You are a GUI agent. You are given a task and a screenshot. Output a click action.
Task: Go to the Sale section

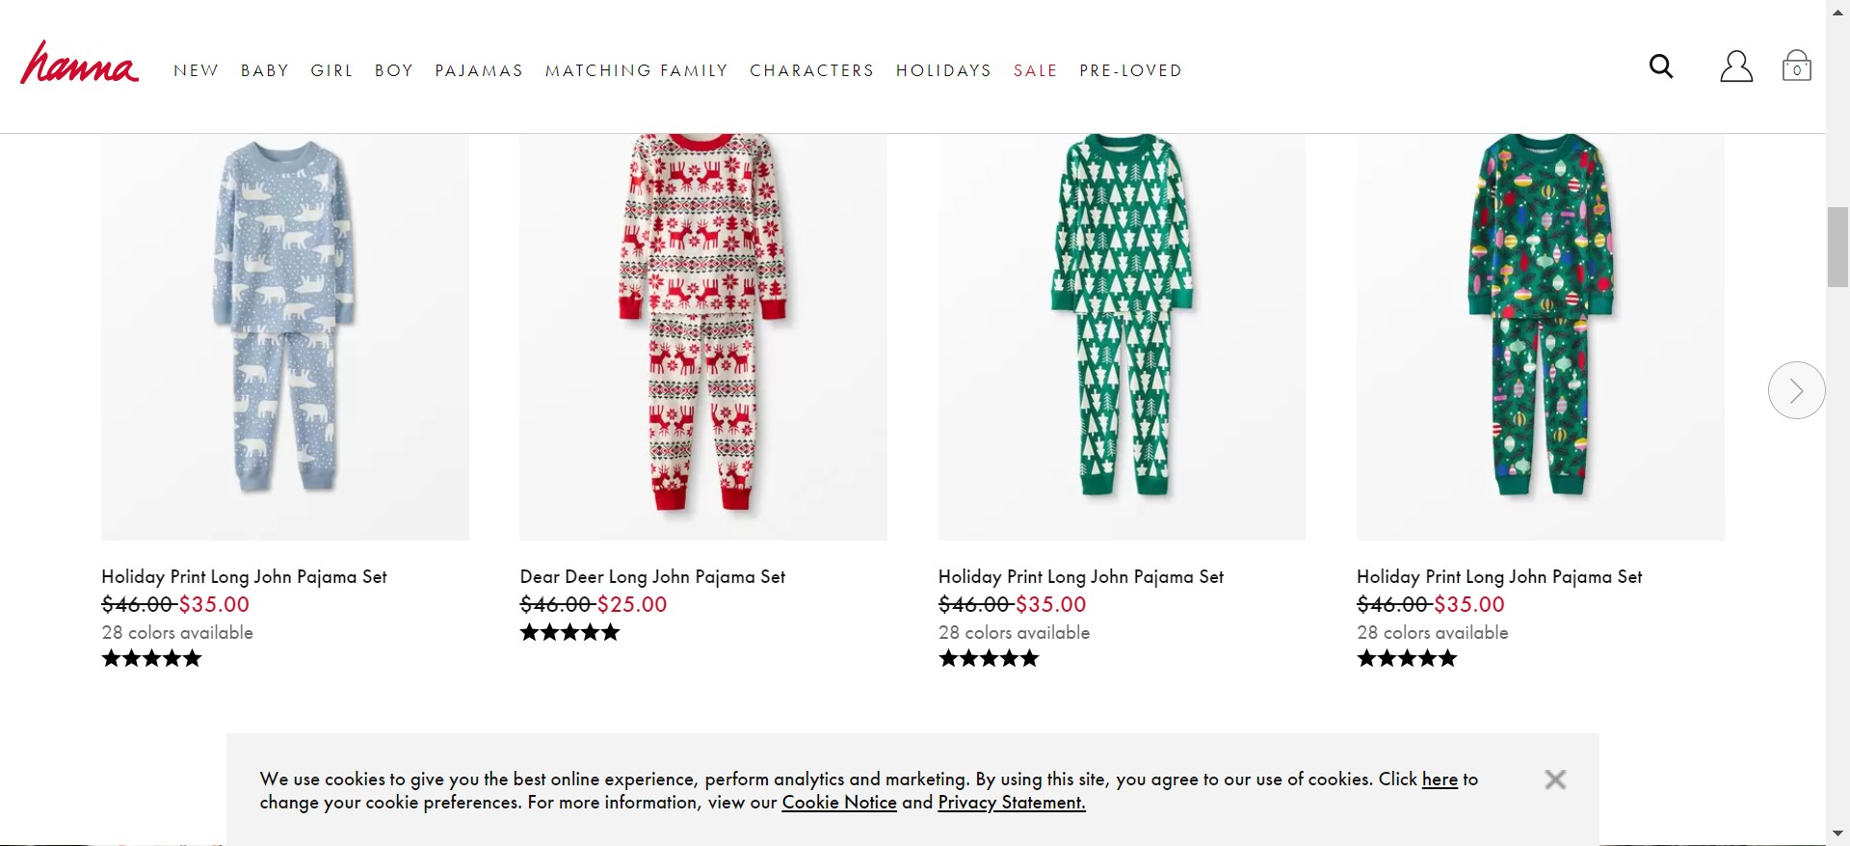[x=1035, y=71]
